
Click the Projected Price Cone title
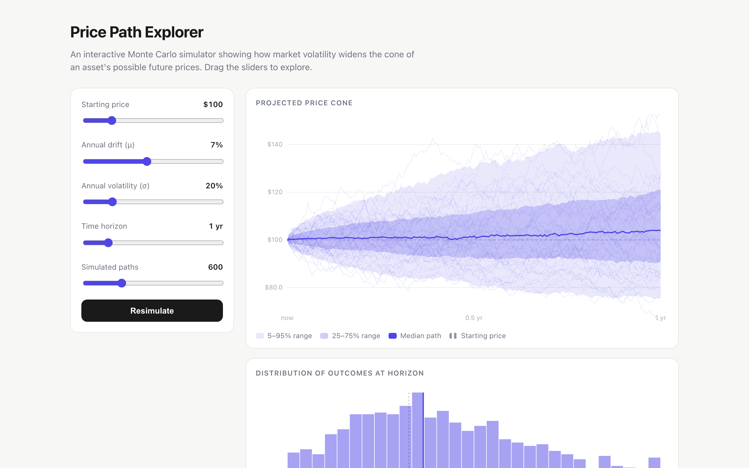(304, 103)
